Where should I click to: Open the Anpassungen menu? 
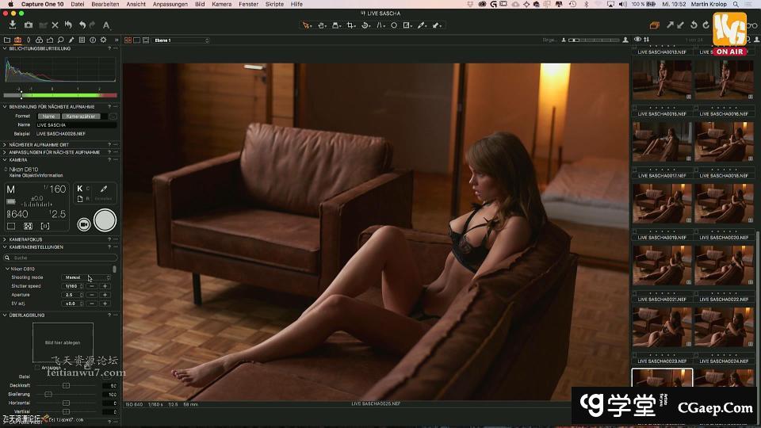point(170,4)
